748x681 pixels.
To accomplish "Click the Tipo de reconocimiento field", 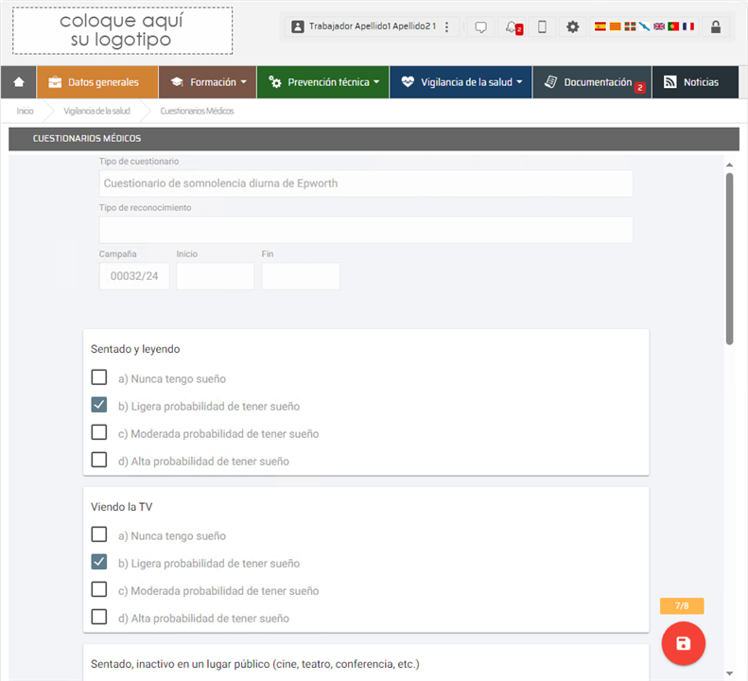I will click(x=365, y=230).
